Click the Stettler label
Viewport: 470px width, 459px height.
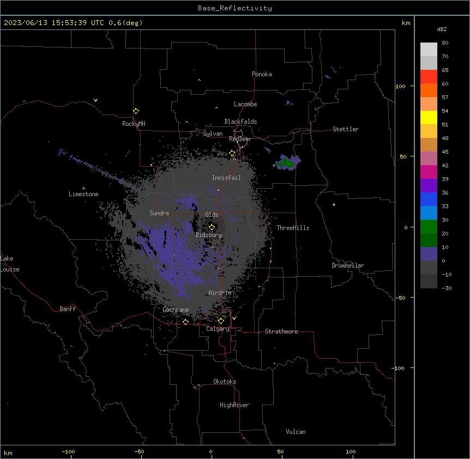tap(346, 129)
